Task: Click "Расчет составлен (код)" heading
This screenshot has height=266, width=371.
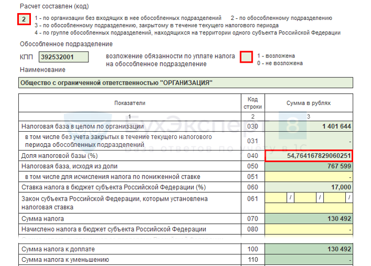Action: (x=54, y=6)
